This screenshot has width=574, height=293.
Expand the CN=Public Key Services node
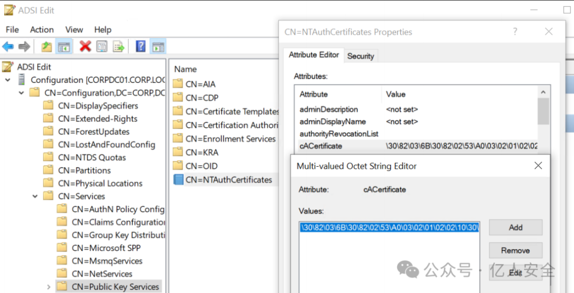pyautogui.click(x=49, y=287)
